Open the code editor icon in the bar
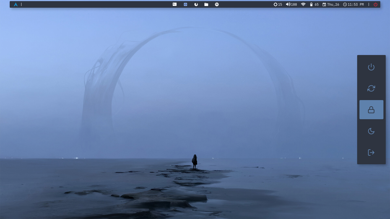This screenshot has height=219, width=390. coord(185,4)
